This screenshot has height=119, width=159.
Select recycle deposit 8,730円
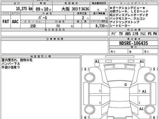tap(101, 26)
